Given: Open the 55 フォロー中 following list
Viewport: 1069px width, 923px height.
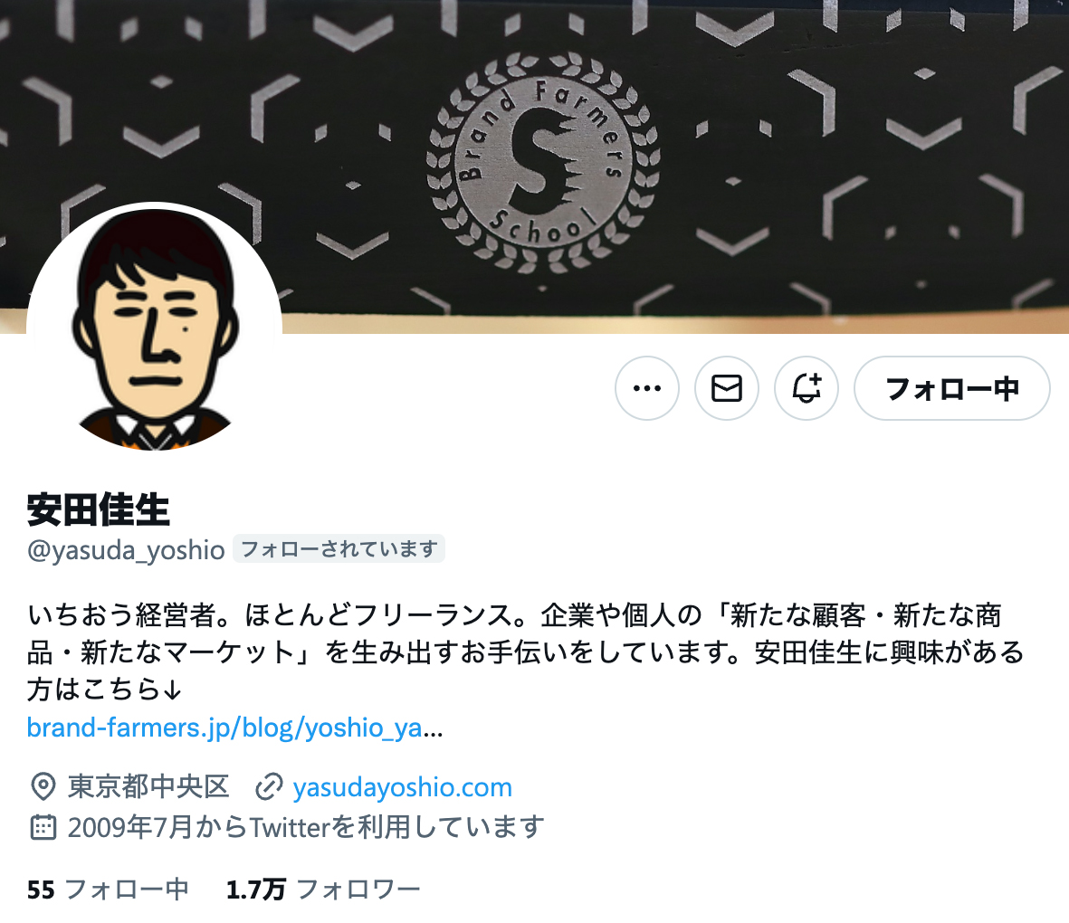Looking at the screenshot, I should (x=108, y=890).
